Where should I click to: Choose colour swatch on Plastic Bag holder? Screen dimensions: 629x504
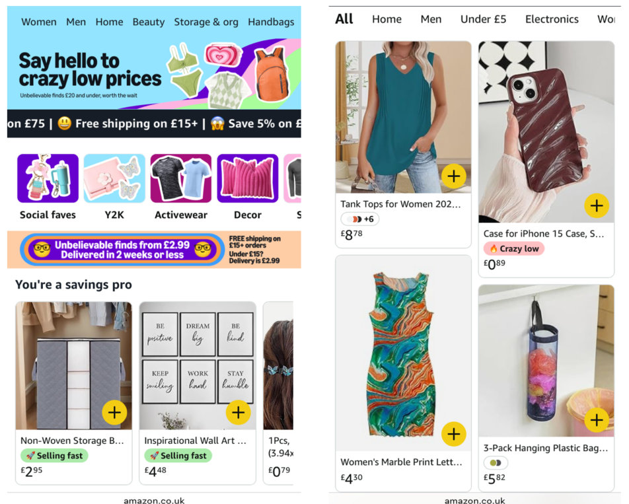coord(496,462)
